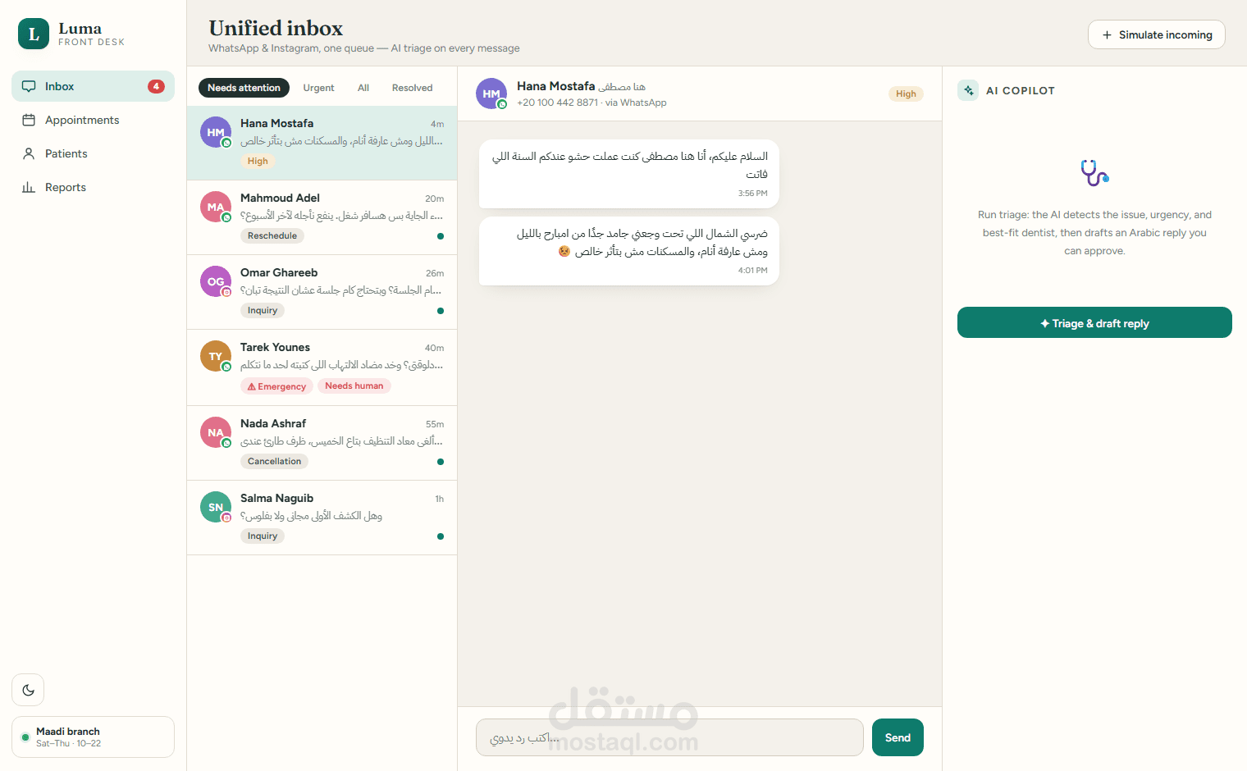Image resolution: width=1247 pixels, height=771 pixels.
Task: Click the High tag on Hana Mostafa's row
Action: (x=258, y=161)
